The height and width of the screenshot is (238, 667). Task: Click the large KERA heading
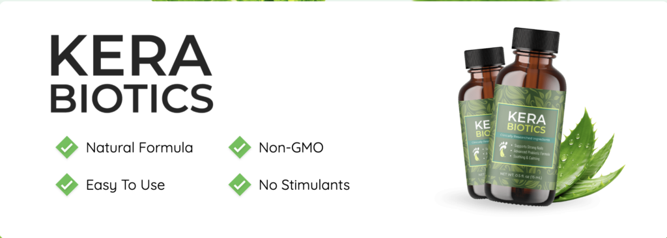[130, 55]
